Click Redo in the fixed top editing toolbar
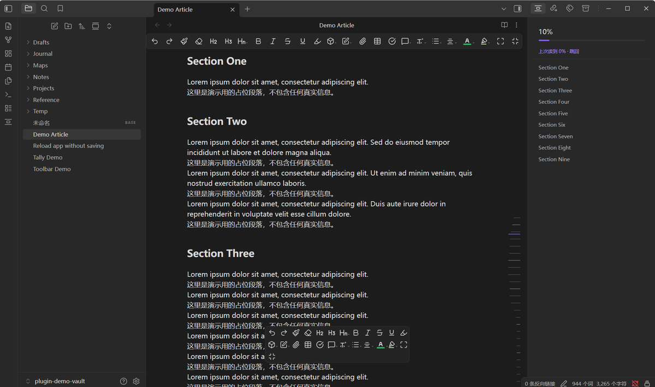 169,41
